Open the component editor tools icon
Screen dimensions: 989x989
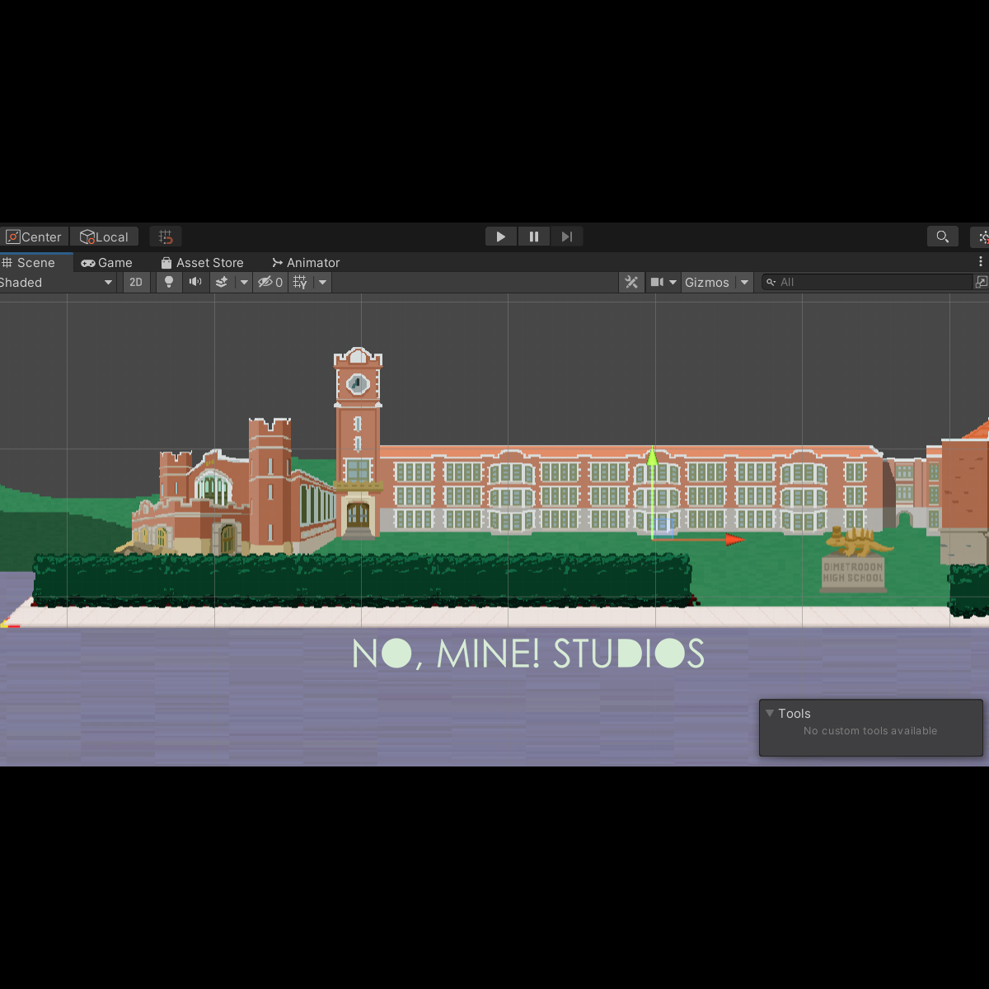click(631, 282)
